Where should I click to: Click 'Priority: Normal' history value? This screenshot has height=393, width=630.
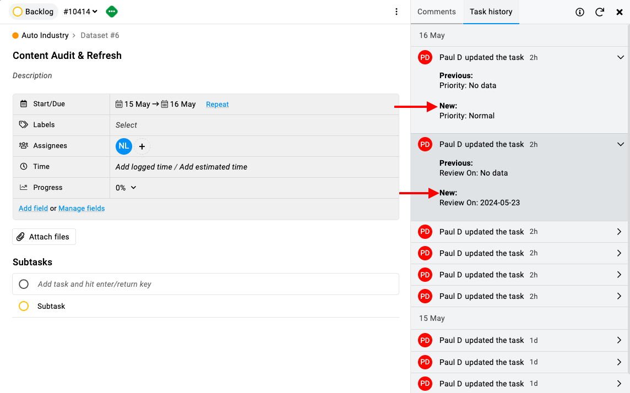coord(467,116)
